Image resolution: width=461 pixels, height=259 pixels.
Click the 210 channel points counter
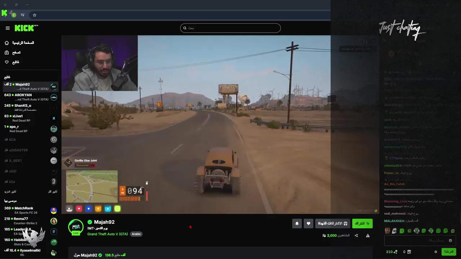coord(391,252)
